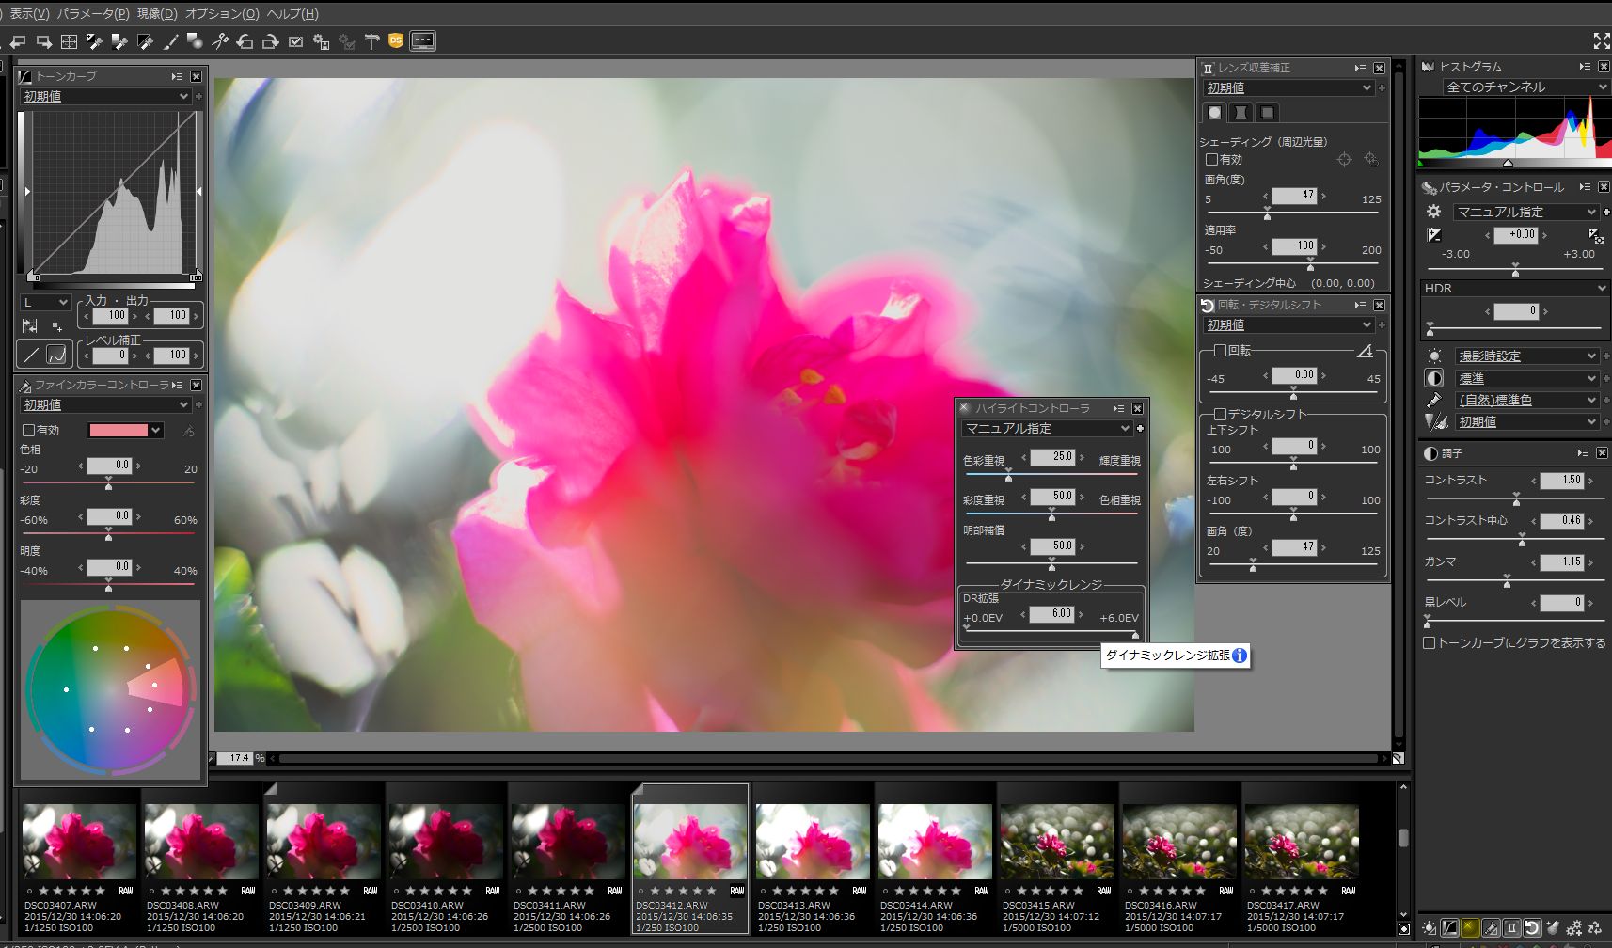Click the zoom percentage 17.4 field
Viewport: 1612px width, 948px height.
tap(235, 758)
